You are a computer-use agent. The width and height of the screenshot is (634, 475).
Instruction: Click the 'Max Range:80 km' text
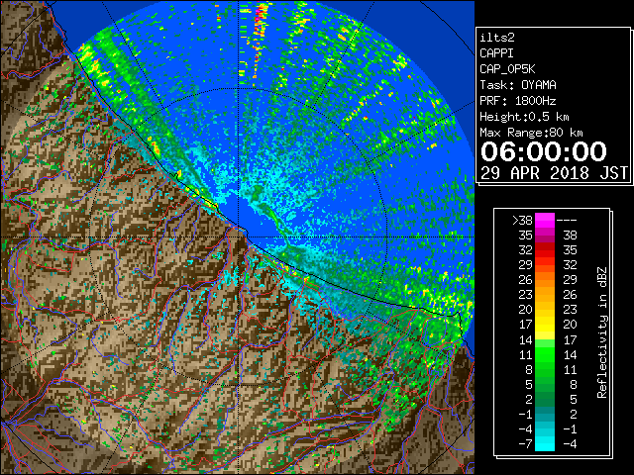point(531,133)
